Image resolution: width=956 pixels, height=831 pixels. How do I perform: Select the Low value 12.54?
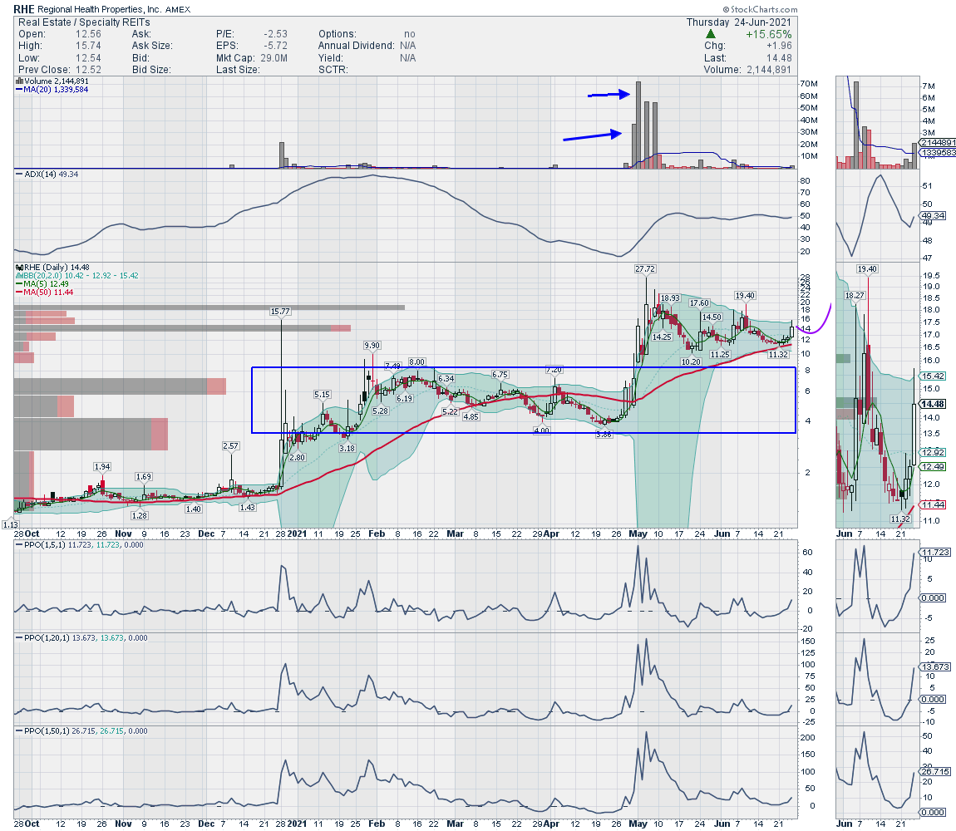click(x=88, y=58)
